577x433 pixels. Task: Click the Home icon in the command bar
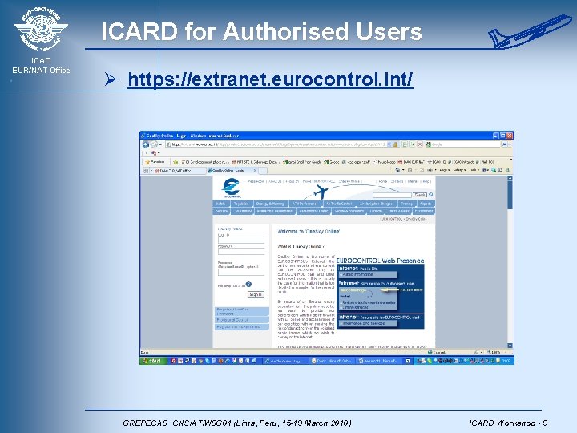[x=397, y=170]
